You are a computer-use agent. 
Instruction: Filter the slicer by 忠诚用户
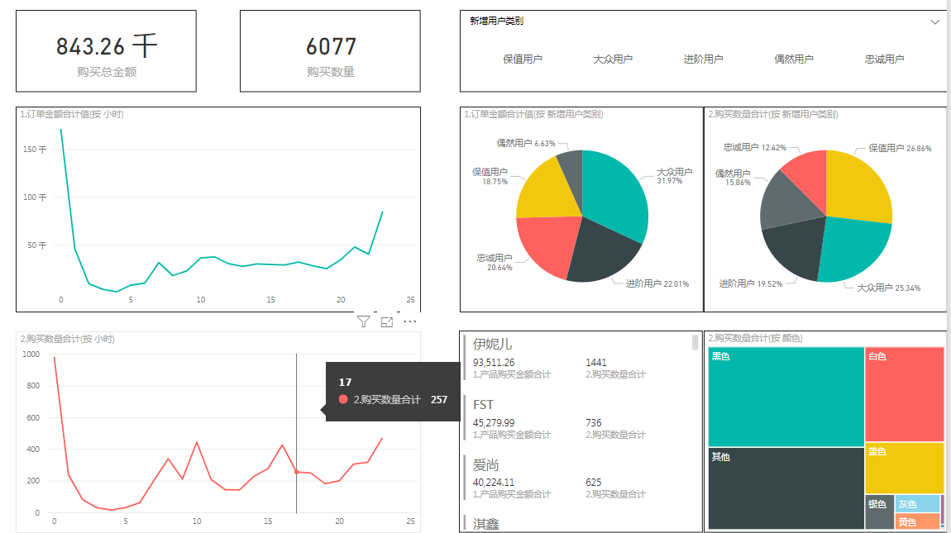coord(884,59)
